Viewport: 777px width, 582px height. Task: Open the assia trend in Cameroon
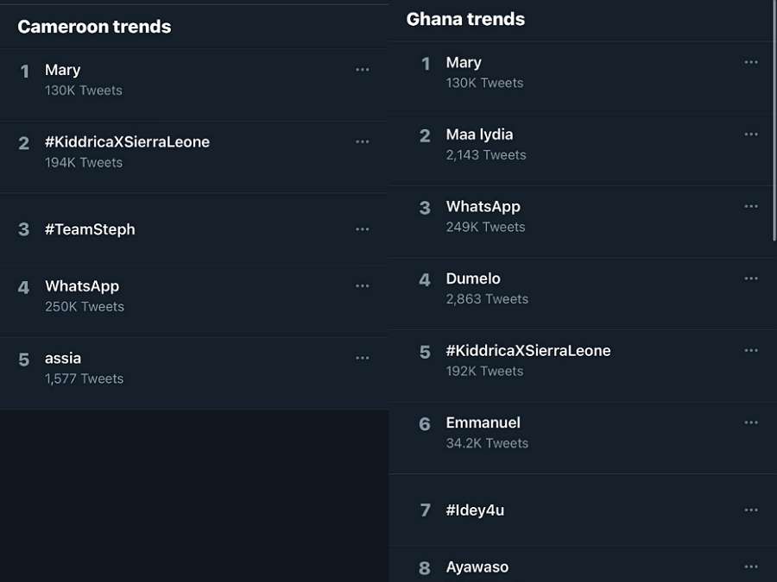(x=63, y=358)
